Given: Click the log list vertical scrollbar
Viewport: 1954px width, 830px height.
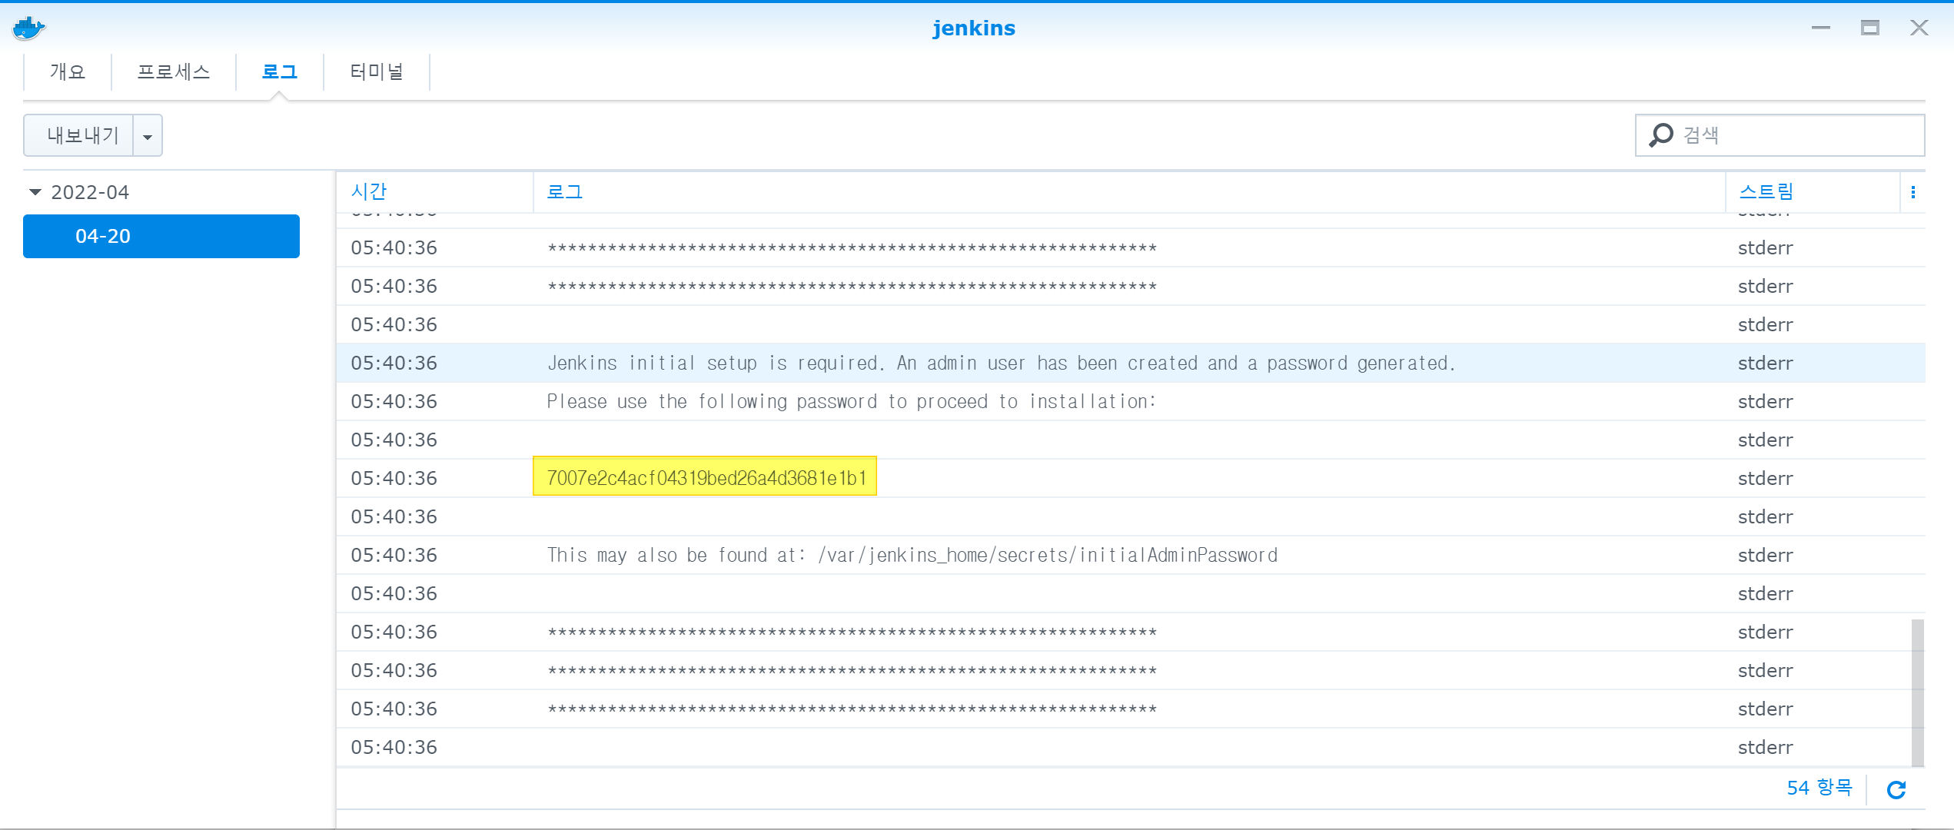Looking at the screenshot, I should pos(1917,692).
